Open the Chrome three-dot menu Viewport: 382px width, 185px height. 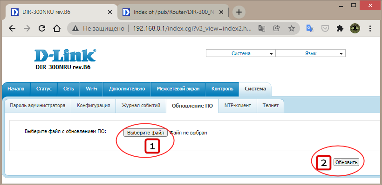(370, 29)
